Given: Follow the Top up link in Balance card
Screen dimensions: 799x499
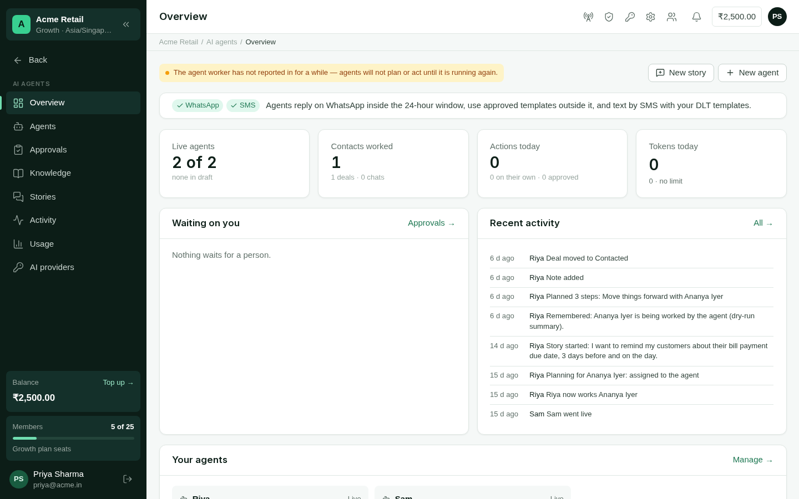Looking at the screenshot, I should coord(118,383).
